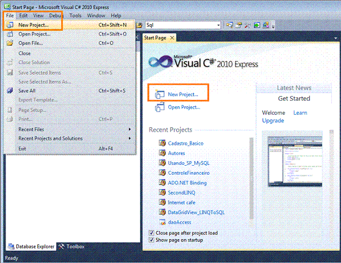Click the New Project... link on Start Page
The height and width of the screenshot is (263, 341).
[x=183, y=94]
